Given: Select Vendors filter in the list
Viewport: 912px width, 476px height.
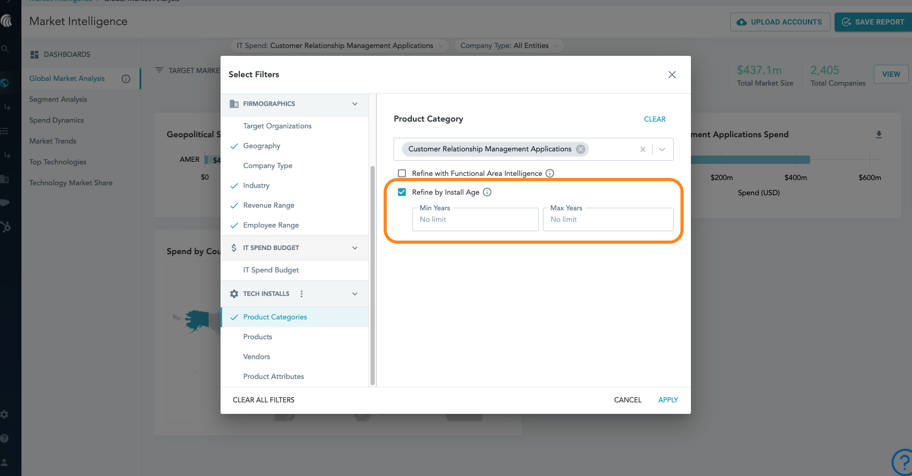Looking at the screenshot, I should click(x=257, y=356).
